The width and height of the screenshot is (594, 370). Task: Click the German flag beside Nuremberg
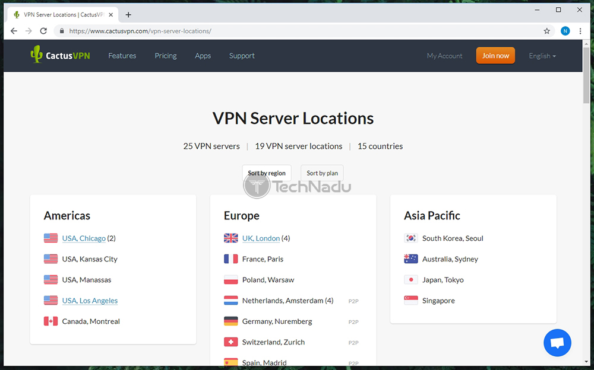[x=230, y=321]
